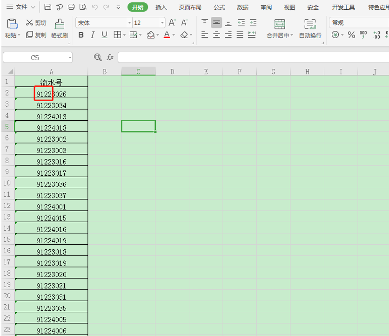Viewport: 389px width, 336px height.
Task: Click the formula bar input field
Action: click(253, 57)
